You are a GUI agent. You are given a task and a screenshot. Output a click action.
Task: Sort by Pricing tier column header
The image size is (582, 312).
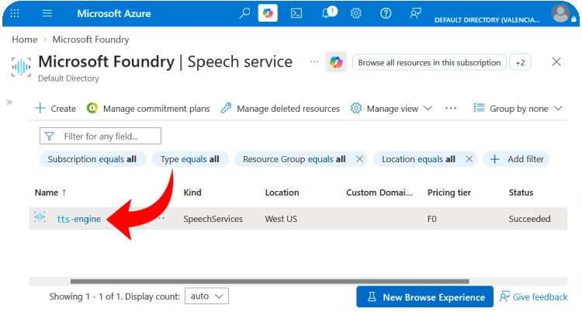click(x=449, y=192)
